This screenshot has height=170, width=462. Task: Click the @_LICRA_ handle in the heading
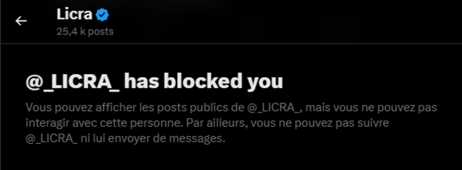click(x=73, y=82)
